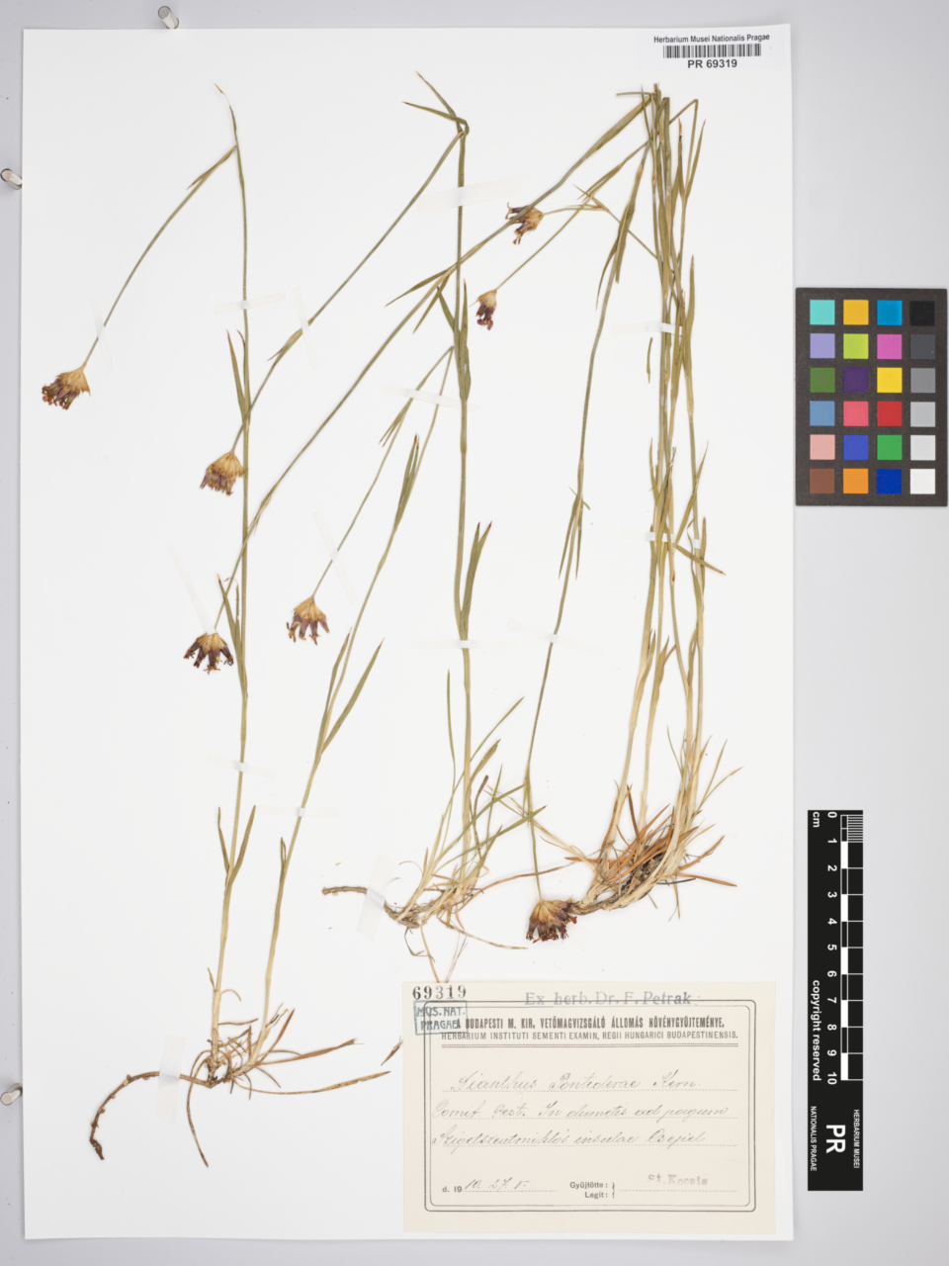Image resolution: width=949 pixels, height=1266 pixels.
Task: Pick the brown color swatch
Action: coord(821,481)
